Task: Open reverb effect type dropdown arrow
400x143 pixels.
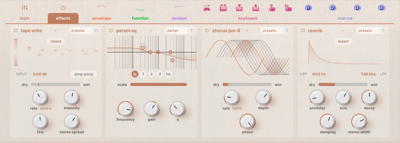Action: pyautogui.click(x=343, y=31)
